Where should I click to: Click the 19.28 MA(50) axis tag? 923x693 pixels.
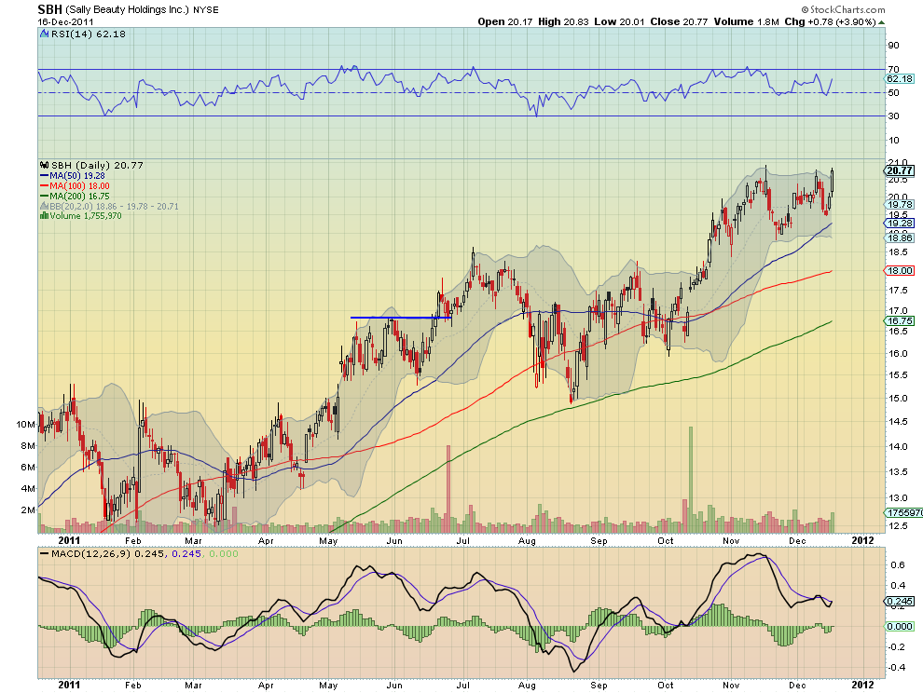tap(900, 224)
